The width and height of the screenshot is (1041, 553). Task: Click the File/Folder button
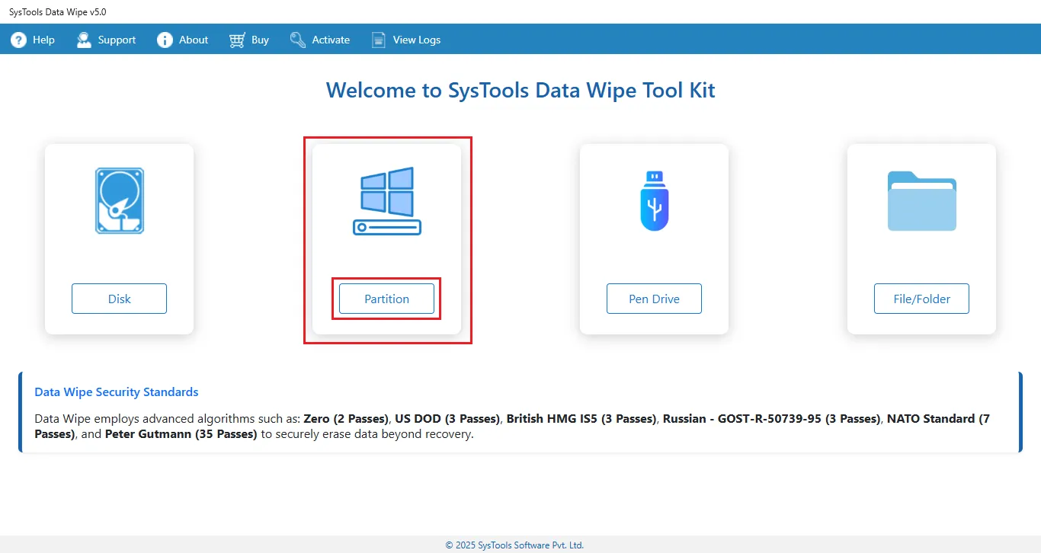click(922, 299)
